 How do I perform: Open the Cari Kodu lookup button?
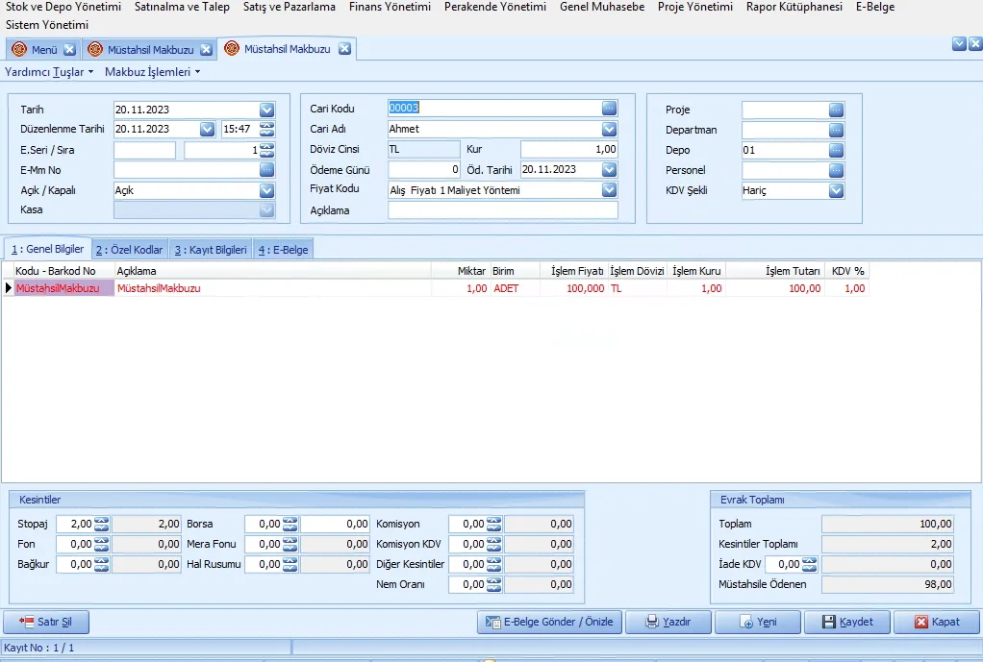pos(609,109)
